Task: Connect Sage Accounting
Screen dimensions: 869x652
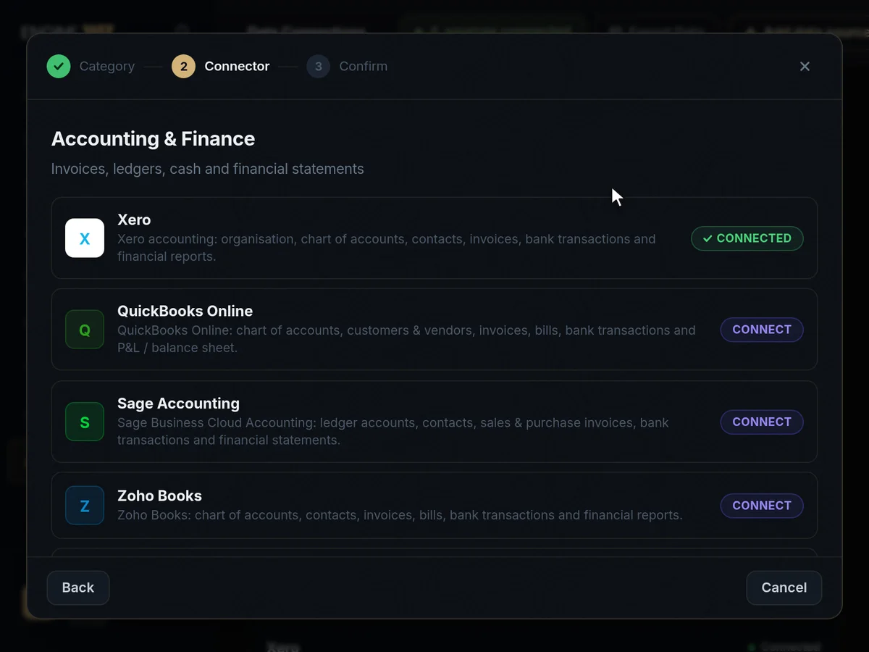Action: click(x=762, y=422)
